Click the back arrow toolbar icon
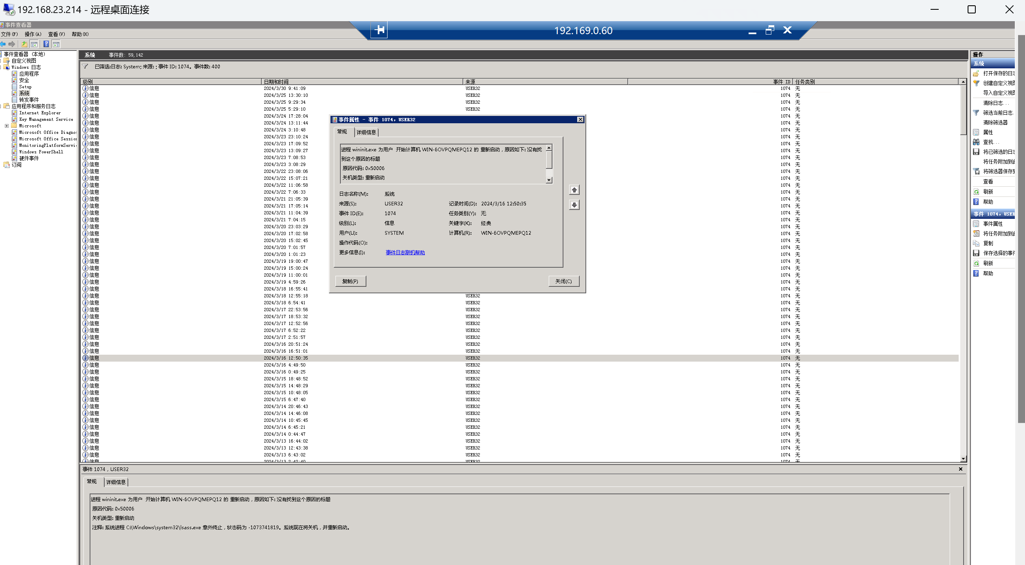 coord(3,44)
